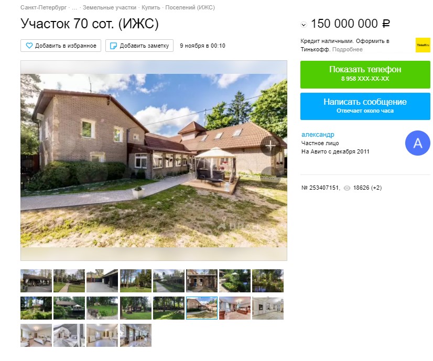Screen dimensions: 433x361
Task: Open the Купить breadcrumb category
Action: click(x=151, y=7)
